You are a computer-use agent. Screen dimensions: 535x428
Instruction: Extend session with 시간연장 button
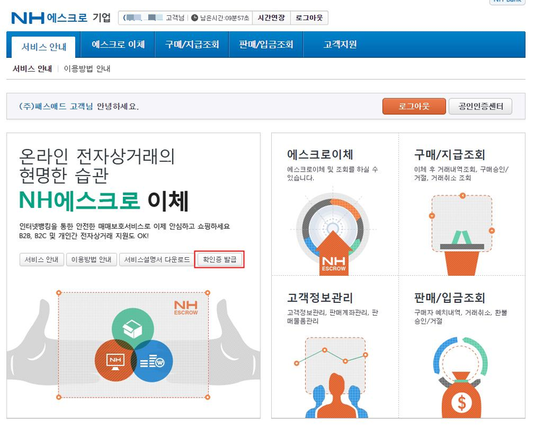click(271, 18)
